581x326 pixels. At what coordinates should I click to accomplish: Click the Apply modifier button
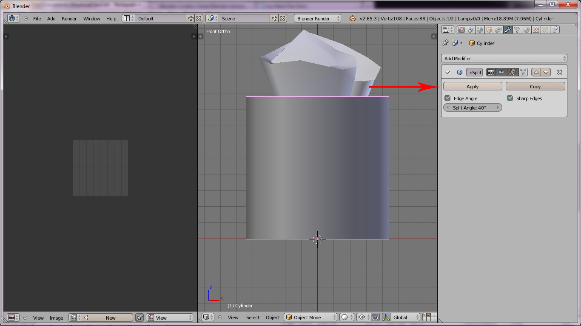(x=473, y=86)
